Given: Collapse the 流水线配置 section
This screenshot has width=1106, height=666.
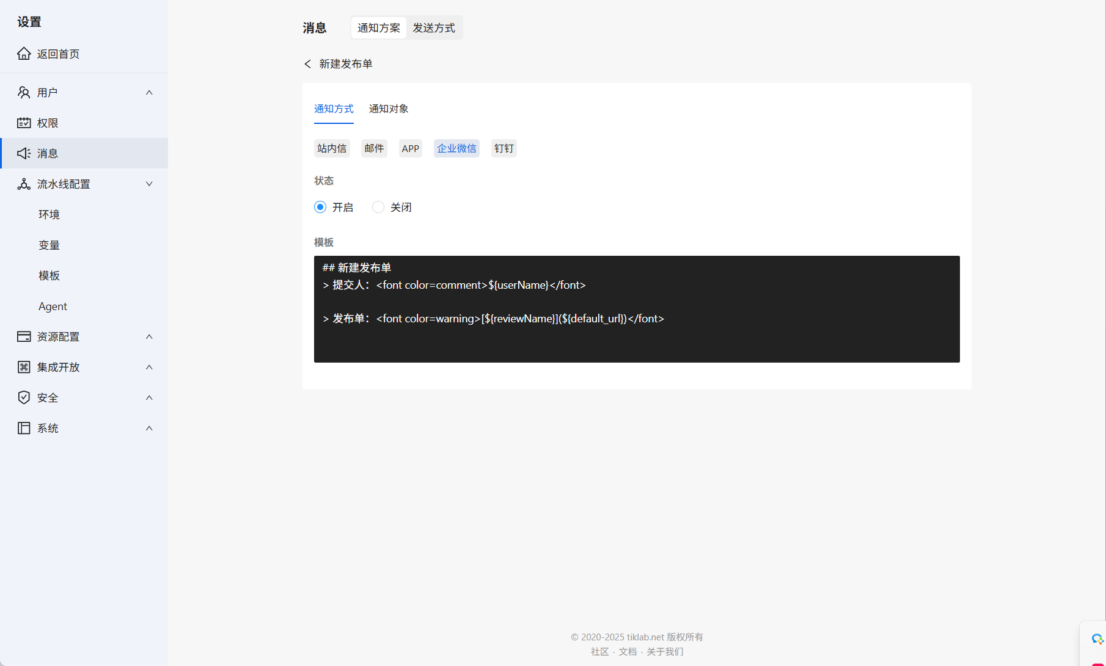Looking at the screenshot, I should [x=149, y=184].
